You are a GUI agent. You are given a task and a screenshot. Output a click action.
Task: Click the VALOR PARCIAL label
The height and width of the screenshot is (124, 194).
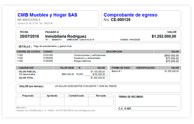pos(28,72)
